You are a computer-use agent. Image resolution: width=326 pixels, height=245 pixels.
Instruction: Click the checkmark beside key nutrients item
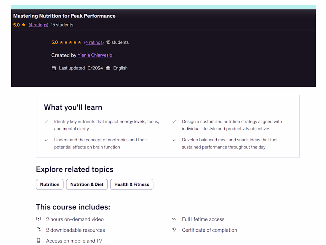pos(46,121)
